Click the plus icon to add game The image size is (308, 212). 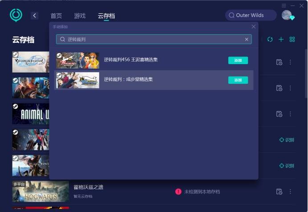[281, 39]
